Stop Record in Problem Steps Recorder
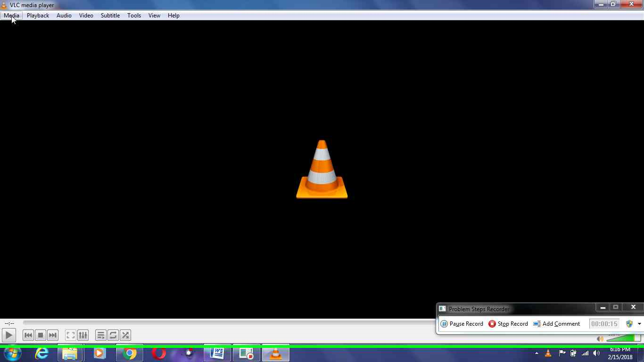 (x=508, y=324)
